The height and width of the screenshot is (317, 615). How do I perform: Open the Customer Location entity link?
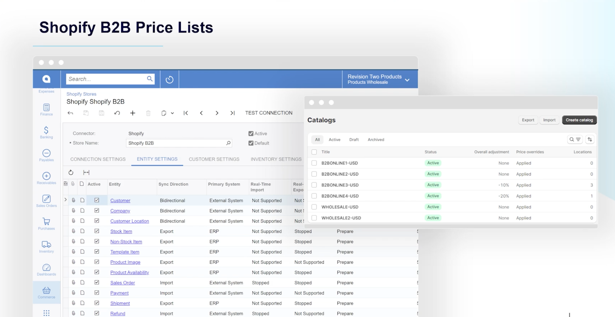coord(129,221)
